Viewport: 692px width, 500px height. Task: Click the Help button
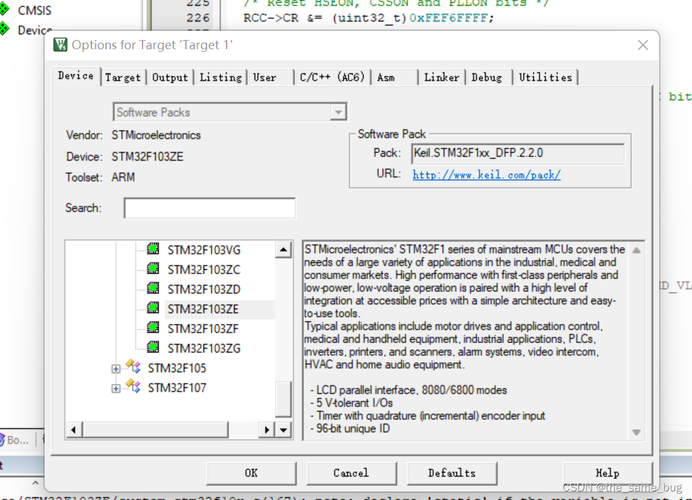click(607, 473)
